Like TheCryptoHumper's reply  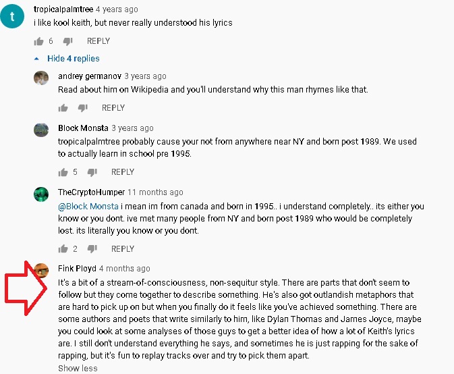click(63, 249)
